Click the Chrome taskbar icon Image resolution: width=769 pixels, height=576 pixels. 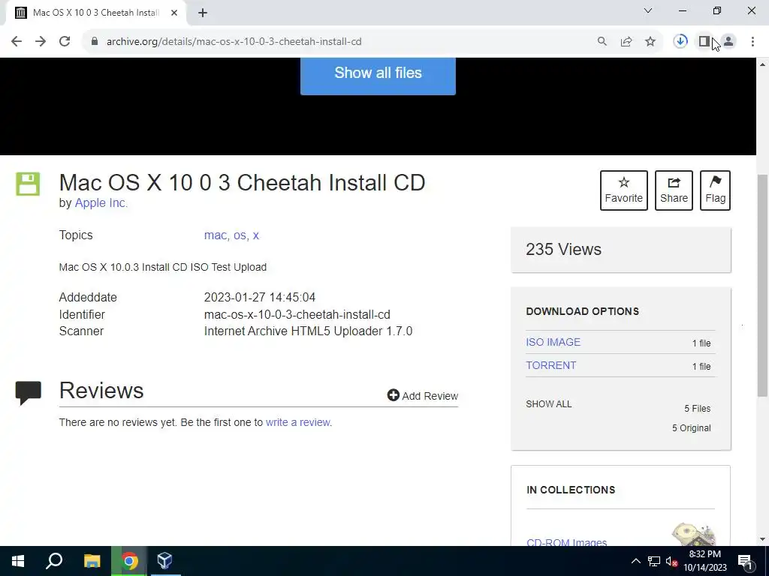(129, 561)
